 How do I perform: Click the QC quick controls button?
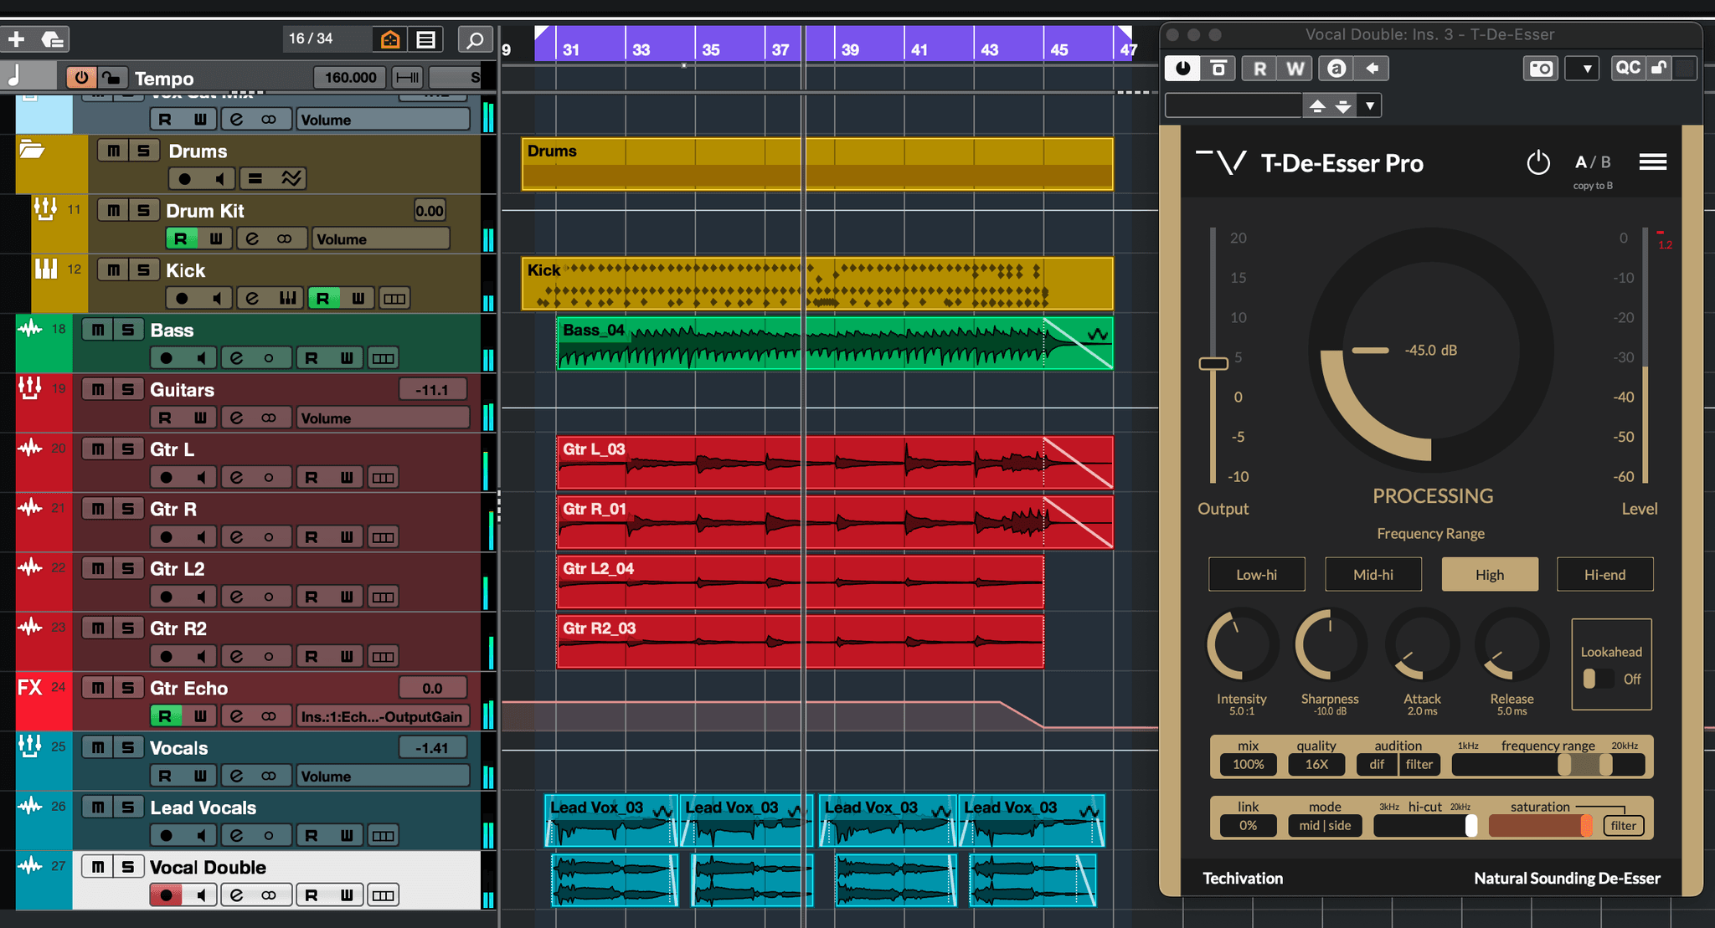click(x=1628, y=68)
